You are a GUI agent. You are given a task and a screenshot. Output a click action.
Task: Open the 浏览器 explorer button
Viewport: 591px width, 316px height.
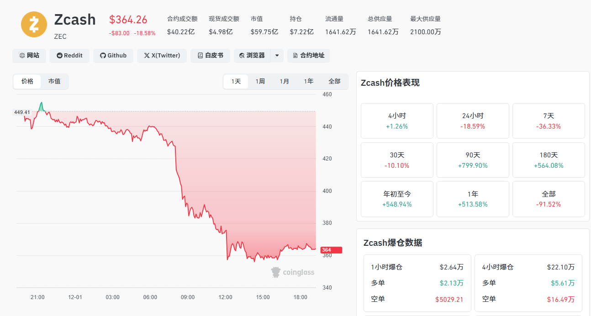point(252,56)
